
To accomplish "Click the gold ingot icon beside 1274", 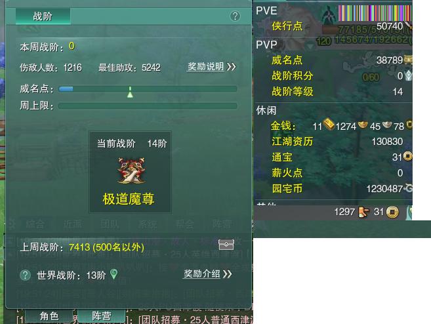I will click(363, 125).
